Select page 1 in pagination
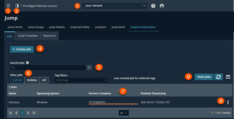The height and width of the screenshot is (119, 234). [x=22, y=113]
